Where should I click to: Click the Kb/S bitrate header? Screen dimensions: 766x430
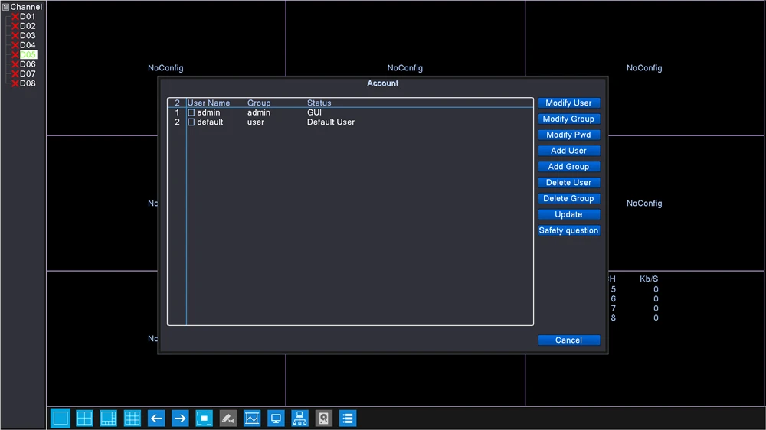pyautogui.click(x=649, y=279)
